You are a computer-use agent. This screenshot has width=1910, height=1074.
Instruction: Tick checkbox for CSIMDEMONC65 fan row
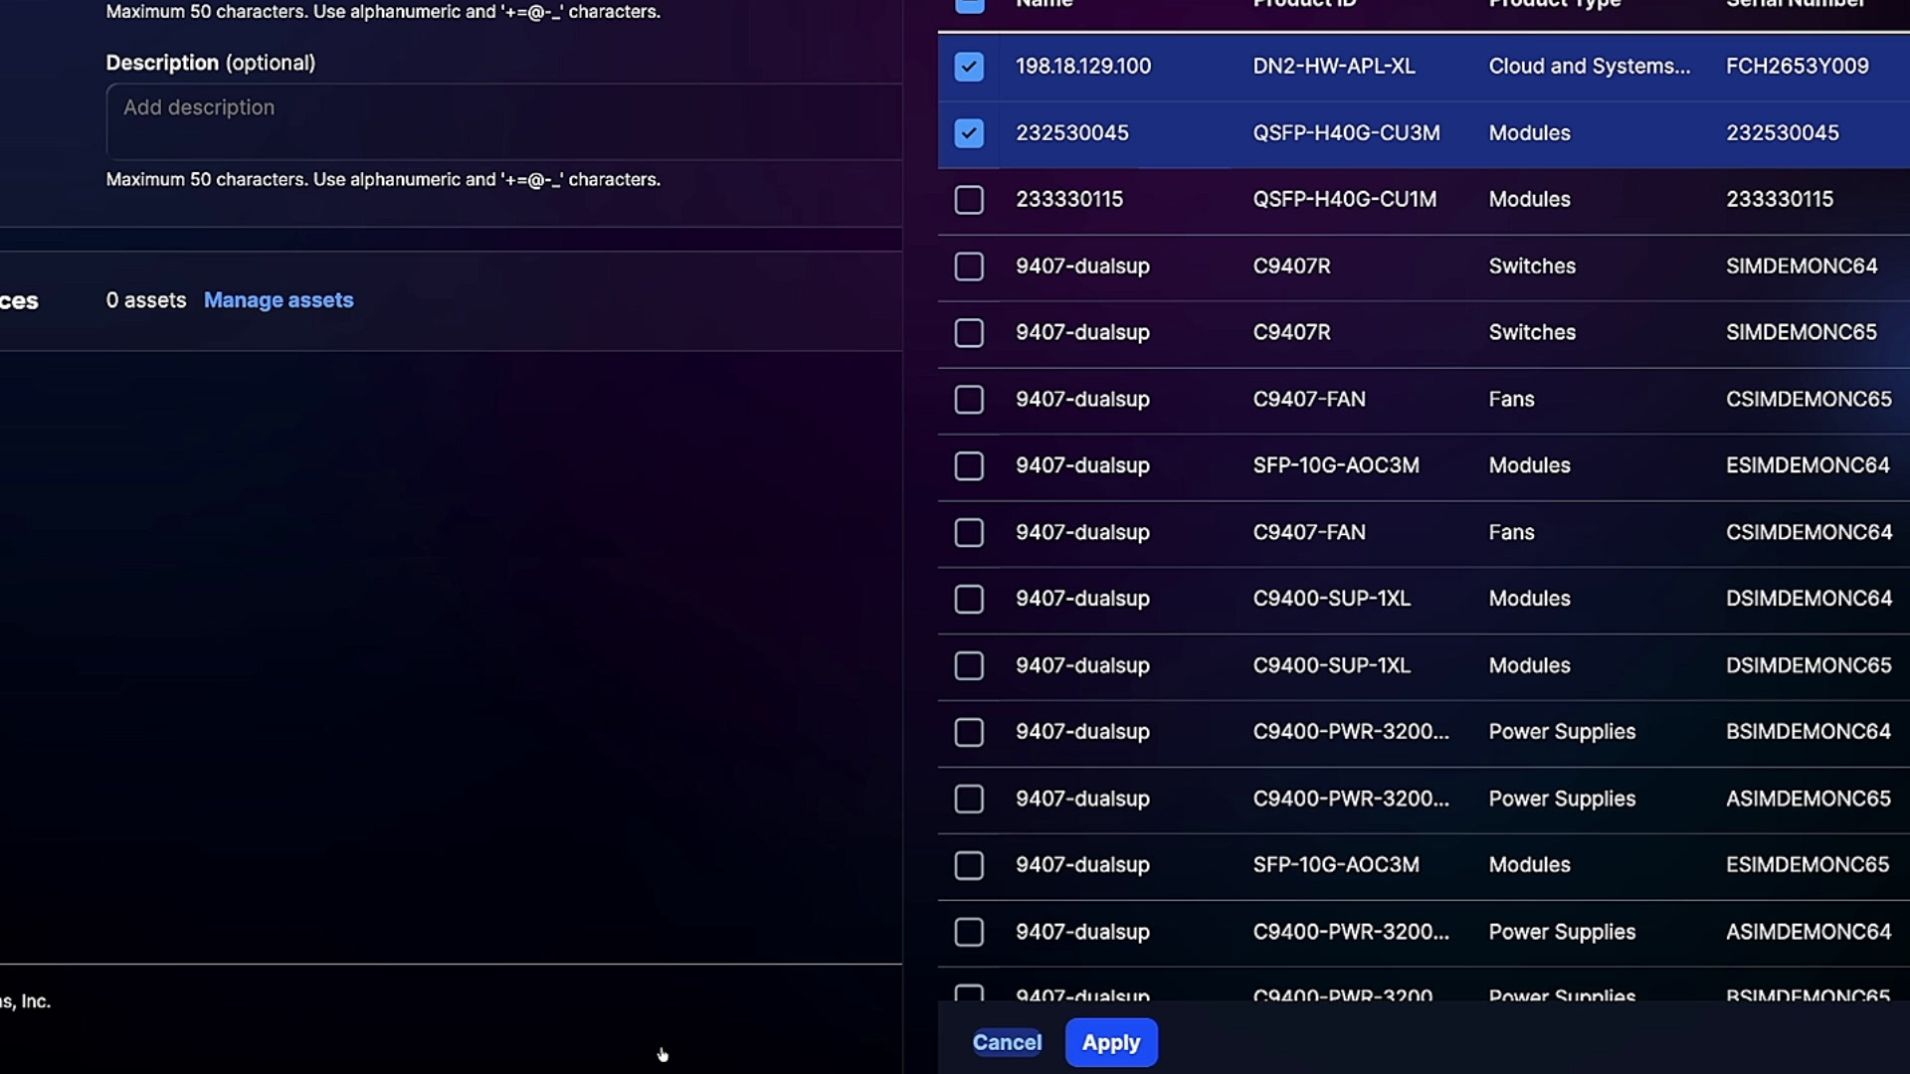tap(969, 400)
